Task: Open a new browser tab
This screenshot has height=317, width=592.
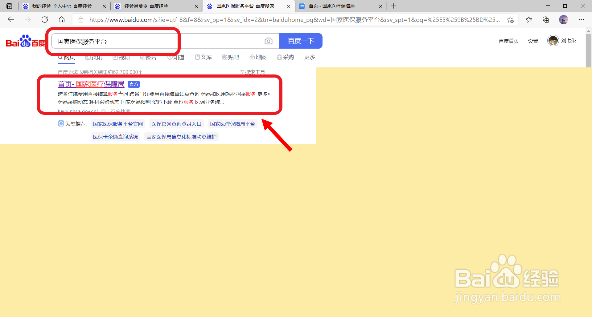Action: point(394,6)
